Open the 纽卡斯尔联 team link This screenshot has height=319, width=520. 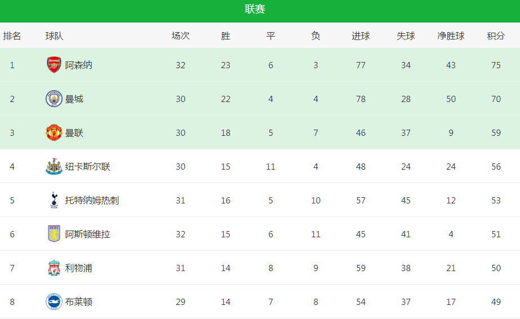click(87, 167)
